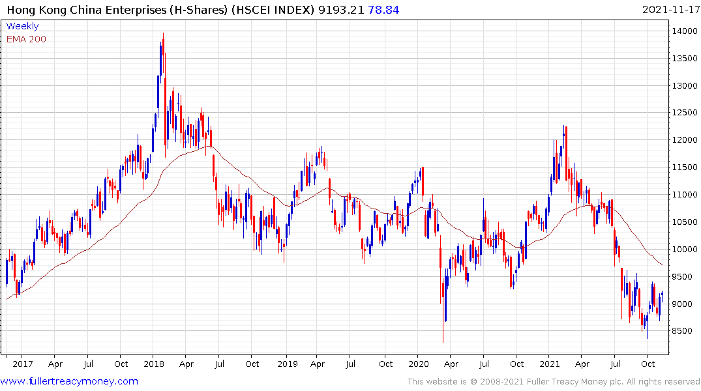The image size is (701, 391).
Task: Click the 11000 price axis label
Action: (x=685, y=195)
